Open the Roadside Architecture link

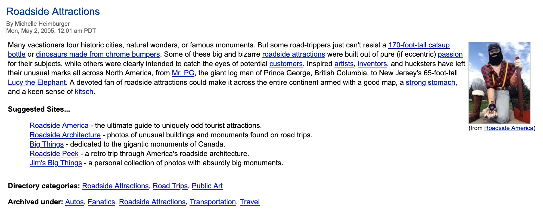tap(65, 135)
